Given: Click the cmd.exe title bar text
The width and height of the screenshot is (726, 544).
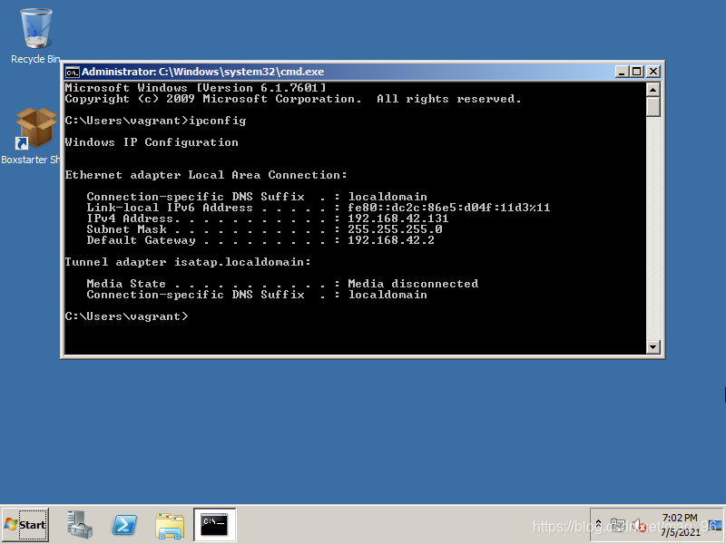Looking at the screenshot, I should pyautogui.click(x=202, y=72).
